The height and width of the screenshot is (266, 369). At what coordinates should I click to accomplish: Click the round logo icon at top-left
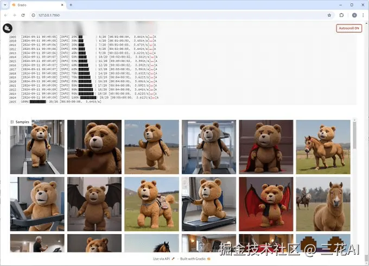(x=7, y=28)
